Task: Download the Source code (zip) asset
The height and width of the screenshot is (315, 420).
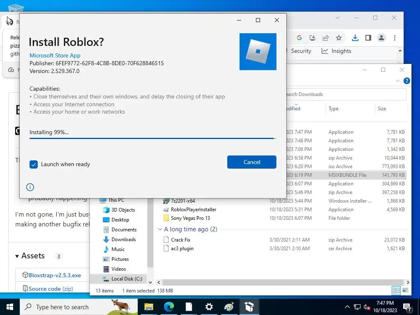Action: click(50, 289)
